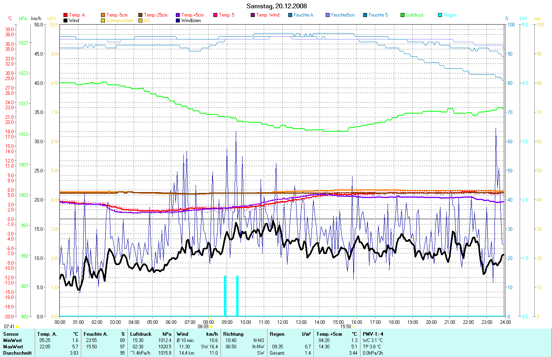Select the Sonnenschein legend label
Viewport: 552px width, 357px height.
120,21
